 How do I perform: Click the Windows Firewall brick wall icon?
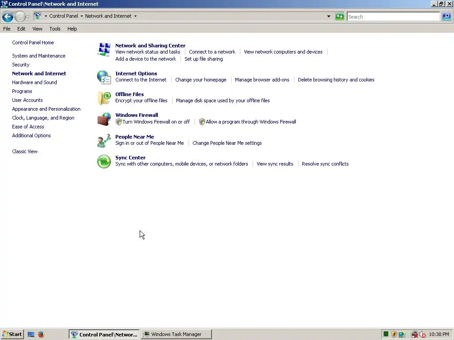104,119
